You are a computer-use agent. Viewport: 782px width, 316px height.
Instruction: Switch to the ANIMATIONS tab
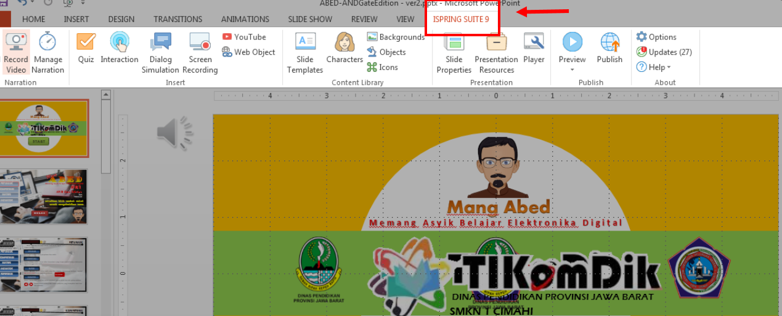coord(245,19)
